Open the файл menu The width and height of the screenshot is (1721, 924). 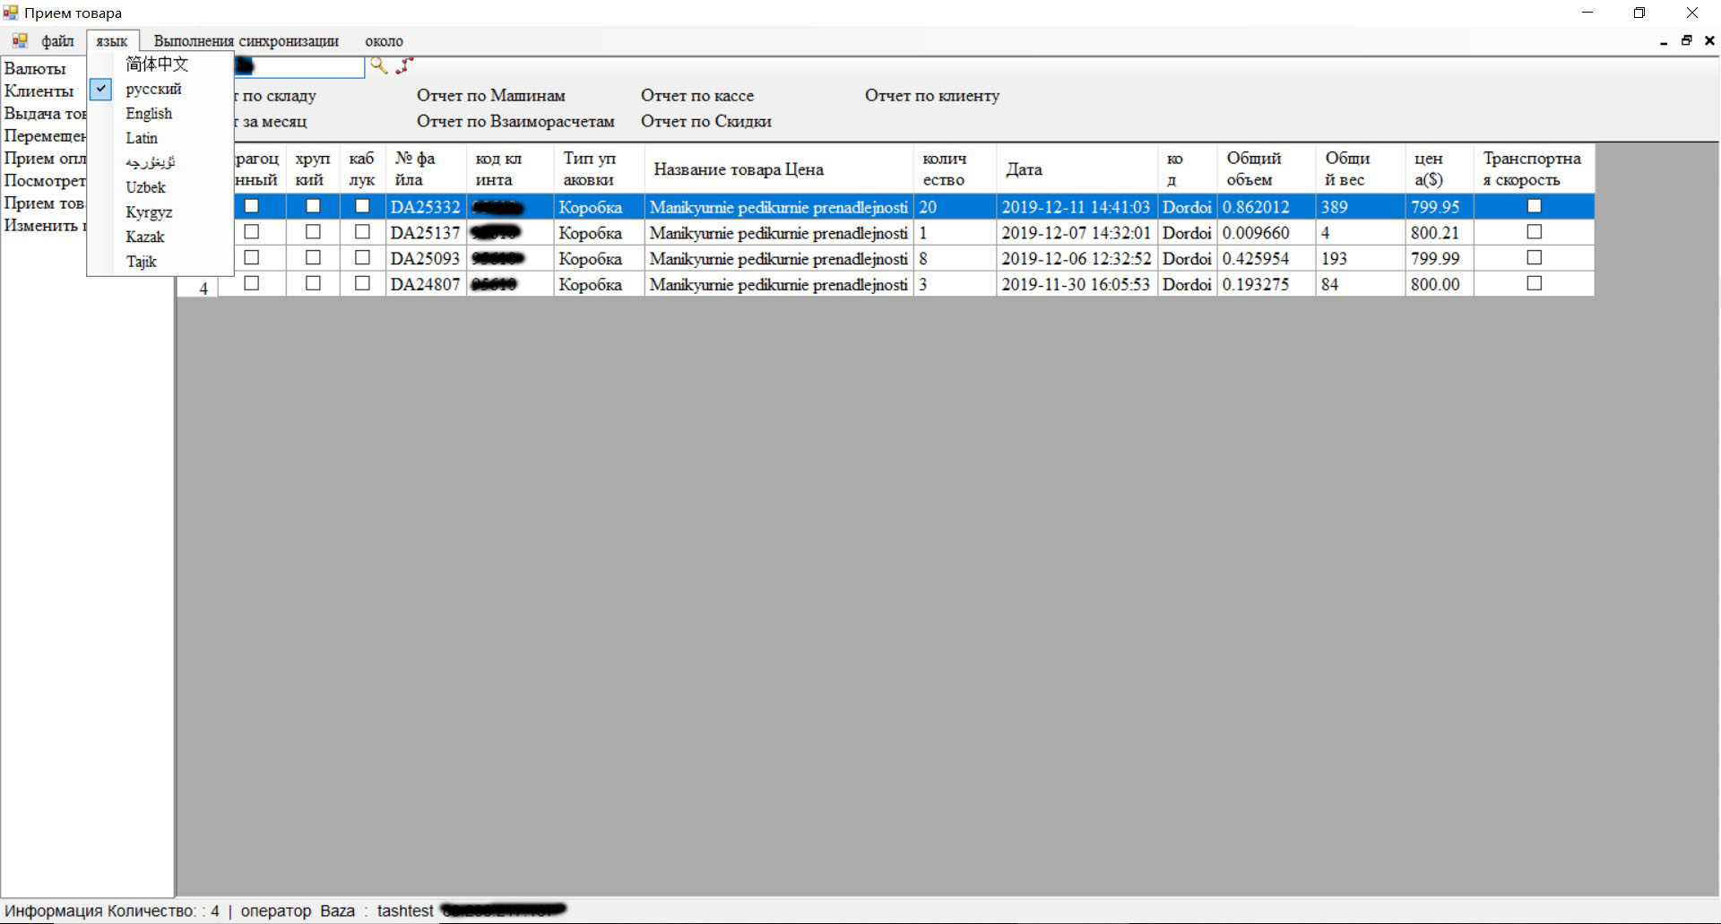click(57, 41)
